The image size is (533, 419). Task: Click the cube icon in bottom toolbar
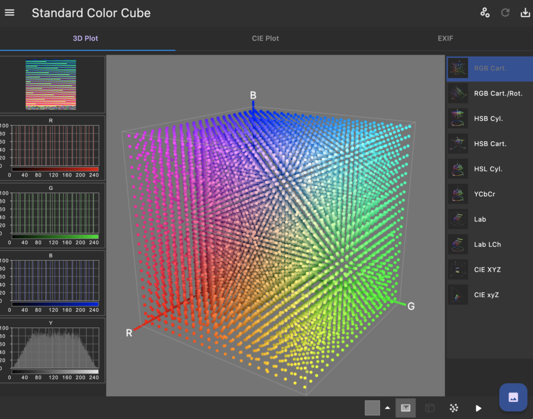coord(430,408)
